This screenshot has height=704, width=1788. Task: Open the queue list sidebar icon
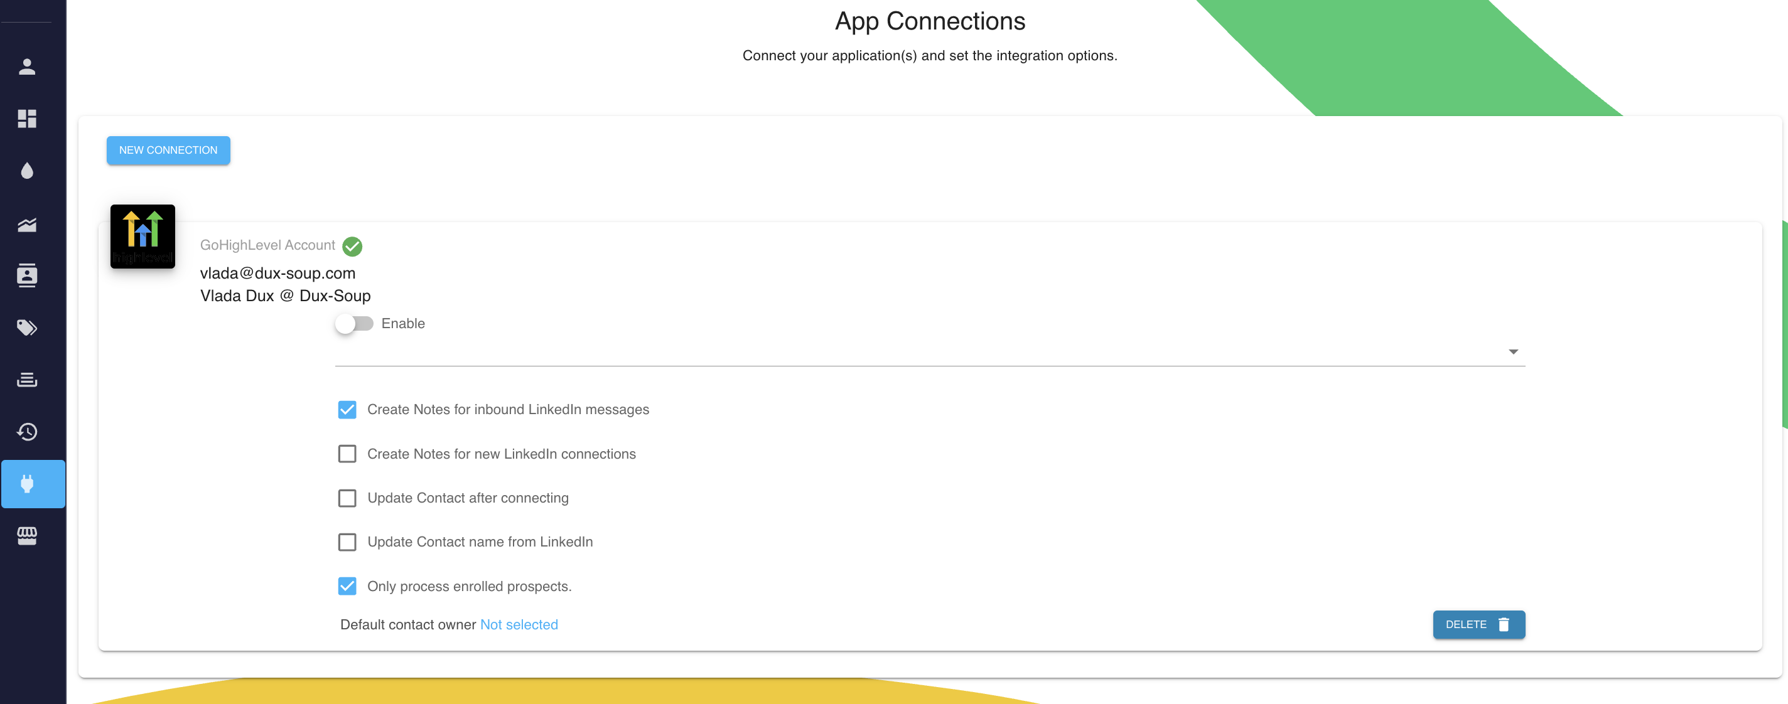coord(27,380)
